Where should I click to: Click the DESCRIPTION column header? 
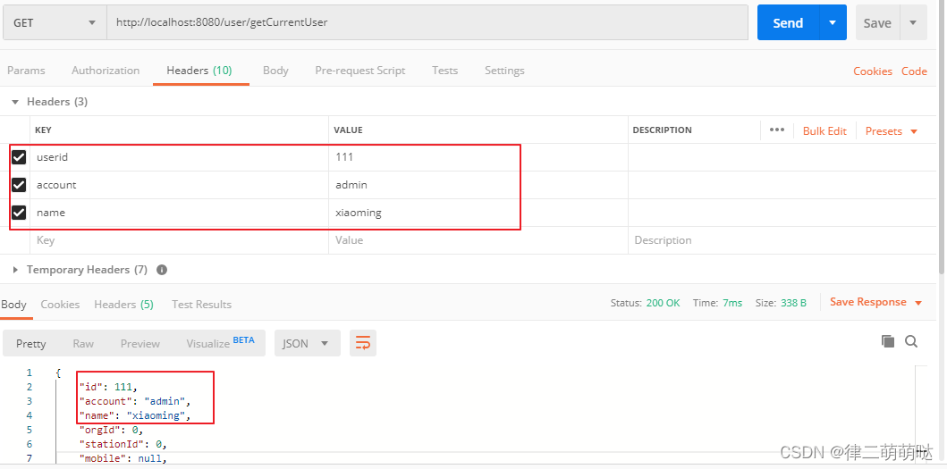662,130
